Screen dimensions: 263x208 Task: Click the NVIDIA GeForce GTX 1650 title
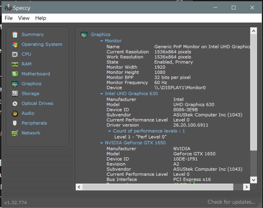pyautogui.click(x=135, y=143)
